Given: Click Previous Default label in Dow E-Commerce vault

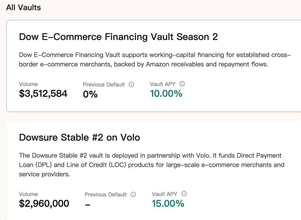Looking at the screenshot, I should 104,85.
